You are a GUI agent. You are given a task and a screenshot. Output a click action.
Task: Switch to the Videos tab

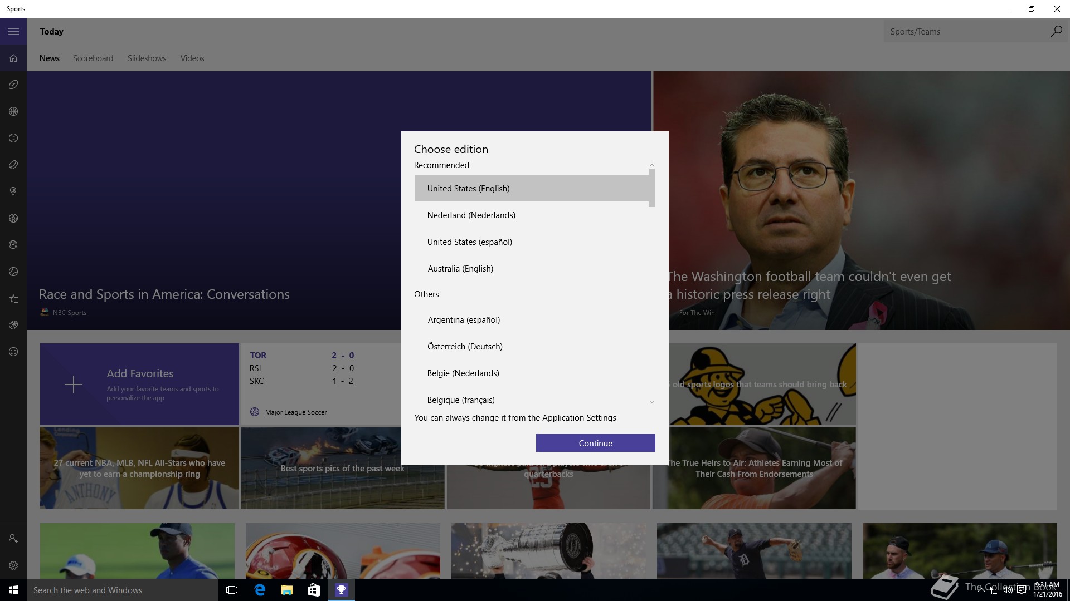click(192, 58)
